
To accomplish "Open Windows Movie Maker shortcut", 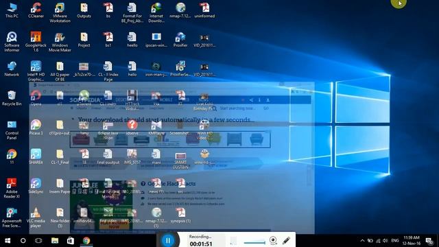I will [60, 42].
